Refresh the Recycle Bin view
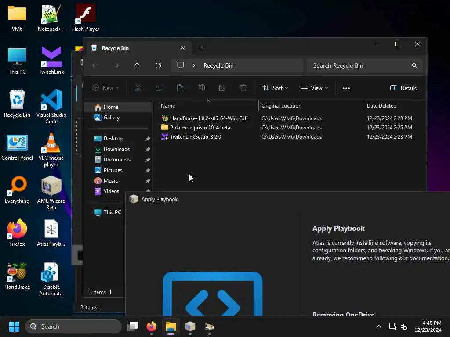 pos(158,65)
